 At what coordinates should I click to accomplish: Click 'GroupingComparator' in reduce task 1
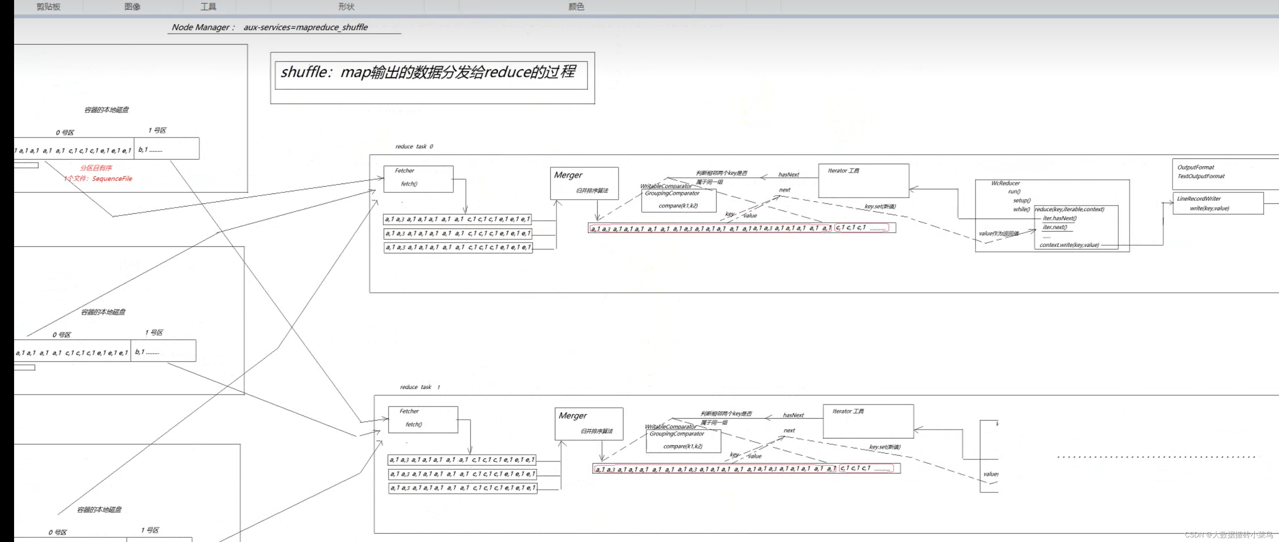pyautogui.click(x=676, y=434)
